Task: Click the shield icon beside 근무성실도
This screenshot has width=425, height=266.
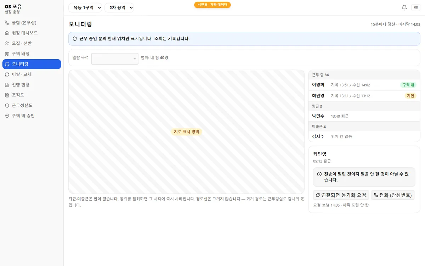Action: (7, 105)
